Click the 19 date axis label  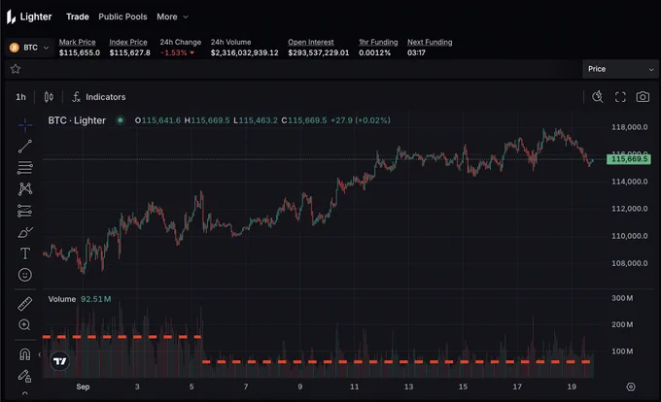[572, 386]
